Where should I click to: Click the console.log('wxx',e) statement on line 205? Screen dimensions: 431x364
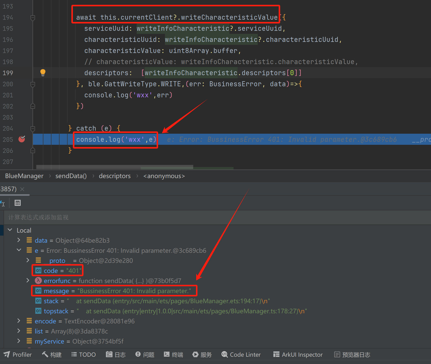tap(116, 139)
